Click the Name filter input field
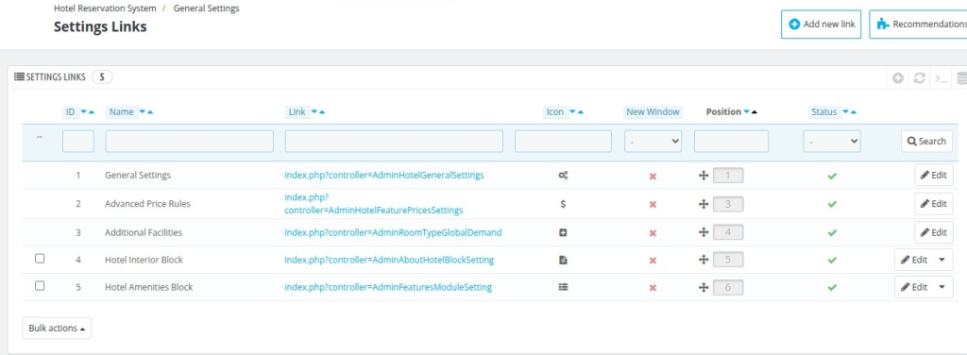 pyautogui.click(x=189, y=141)
